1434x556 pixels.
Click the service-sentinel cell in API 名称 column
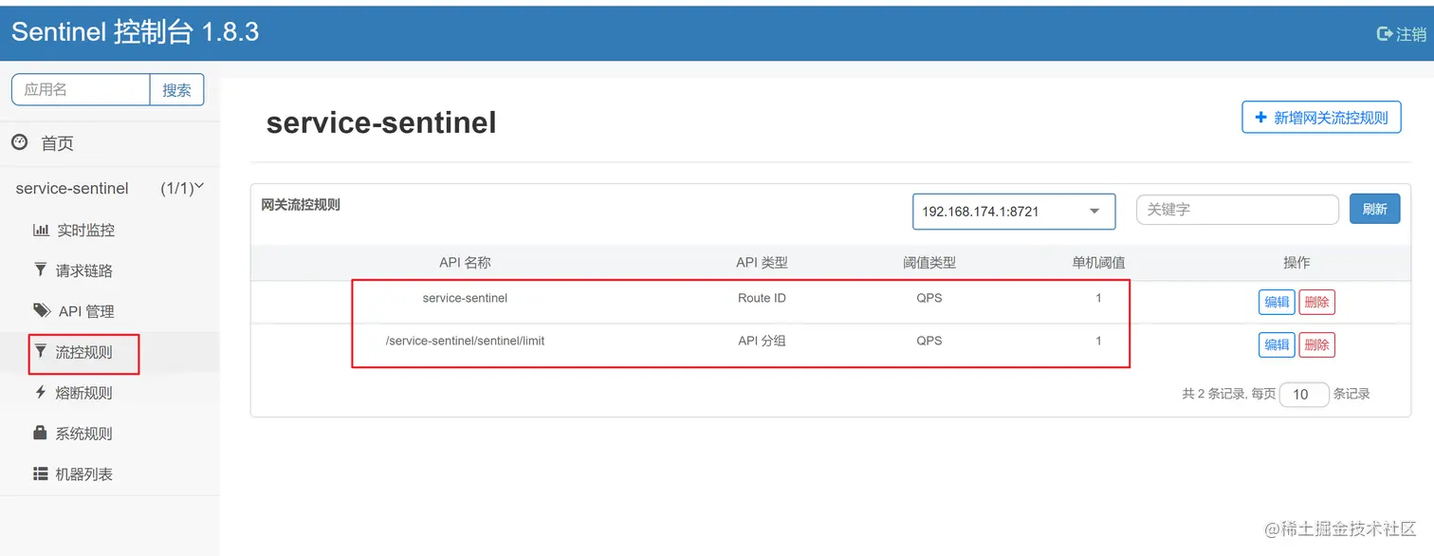tap(465, 298)
